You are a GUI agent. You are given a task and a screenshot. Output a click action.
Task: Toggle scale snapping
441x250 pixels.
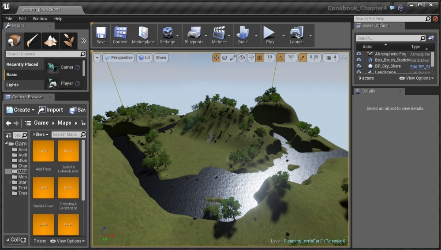click(302, 58)
